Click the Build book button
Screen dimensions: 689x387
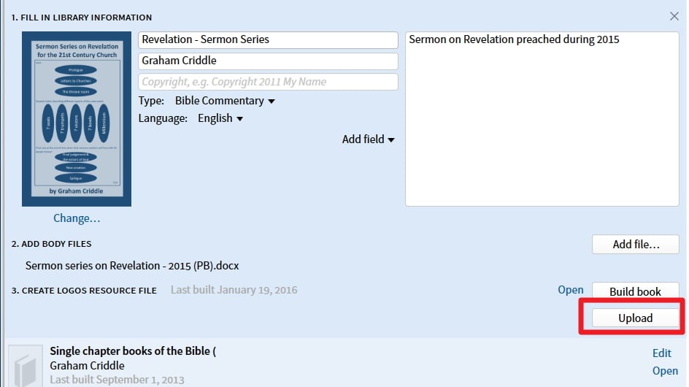636,291
